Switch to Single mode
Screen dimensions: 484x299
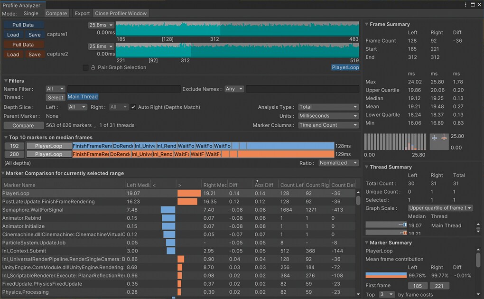tap(31, 13)
